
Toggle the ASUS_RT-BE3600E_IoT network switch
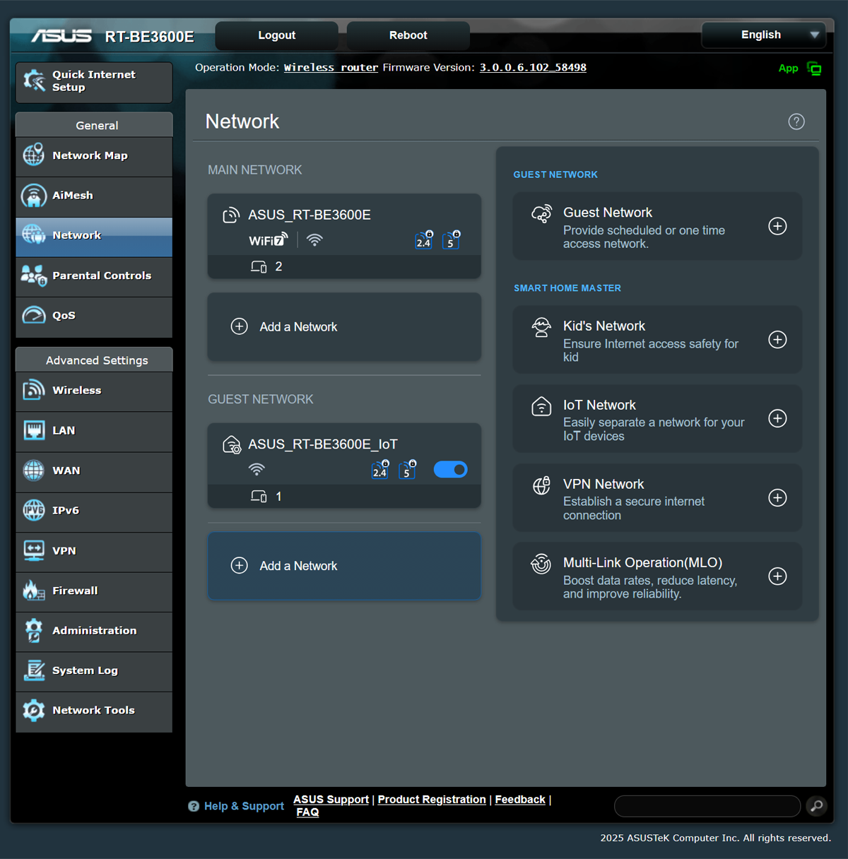click(450, 470)
